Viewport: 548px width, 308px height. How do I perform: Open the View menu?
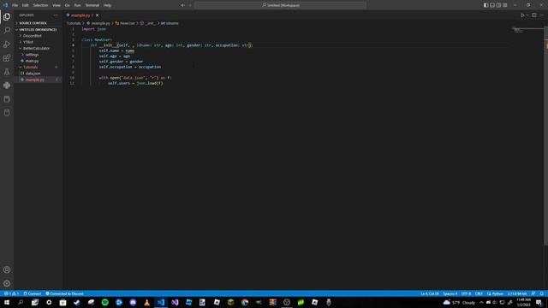pyautogui.click(x=57, y=5)
